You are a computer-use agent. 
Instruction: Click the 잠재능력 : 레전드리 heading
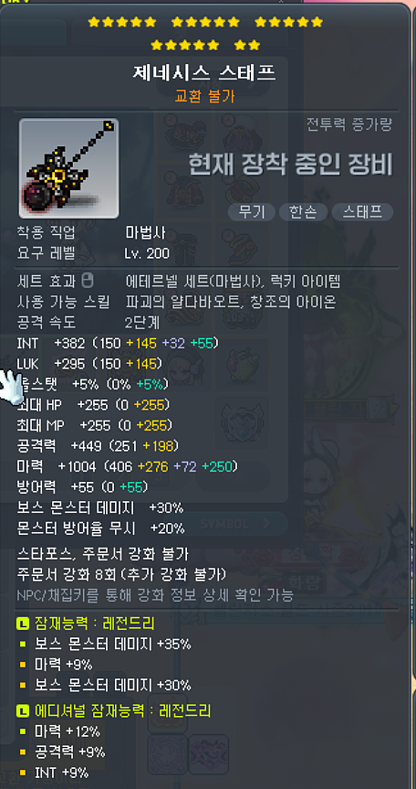click(95, 624)
